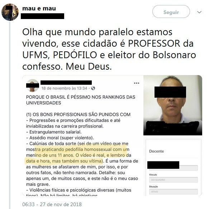Click the yellow highlighted passage in the post
Screen dimensions: 209x209
[x=77, y=155]
